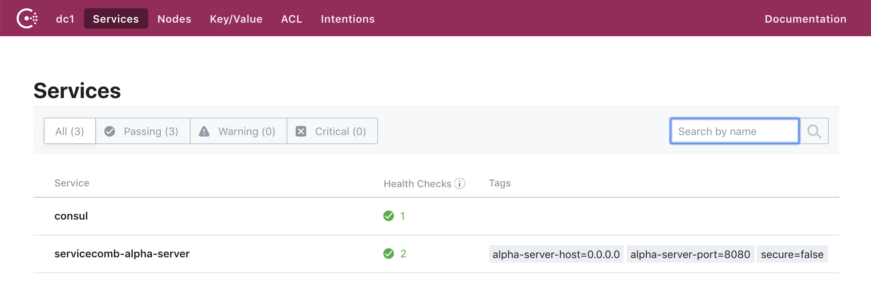The width and height of the screenshot is (871, 289).
Task: Click the Consul logo in the header
Action: [27, 18]
